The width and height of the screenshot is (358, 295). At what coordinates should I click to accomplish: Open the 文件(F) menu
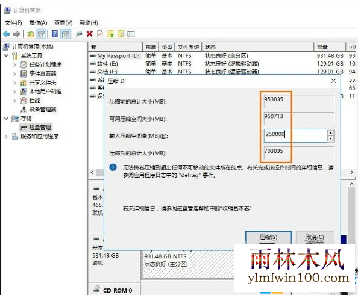(x=13, y=23)
